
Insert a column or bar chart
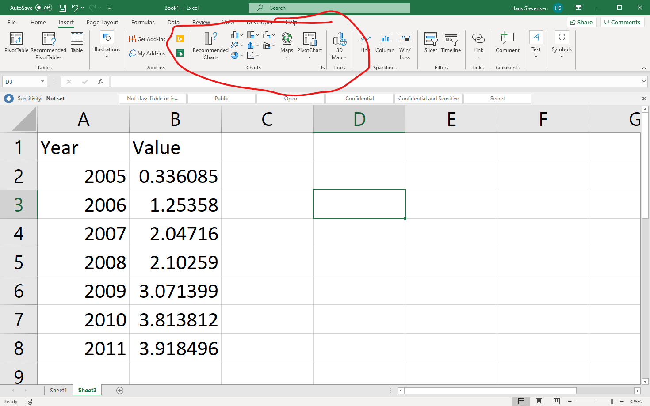(x=237, y=35)
